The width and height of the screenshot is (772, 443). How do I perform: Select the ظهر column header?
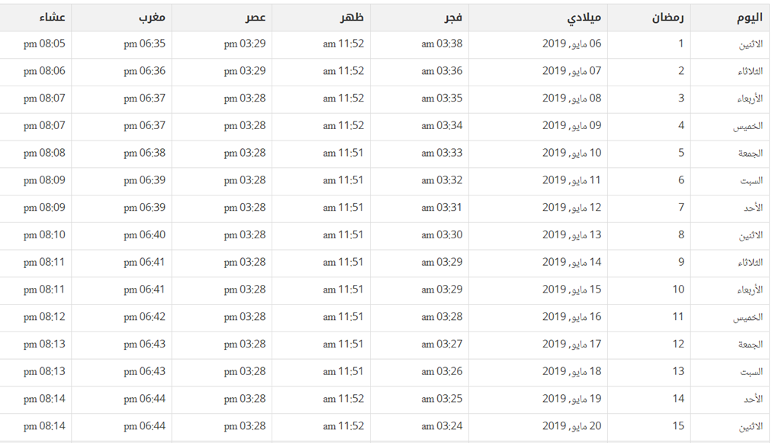[x=353, y=18]
